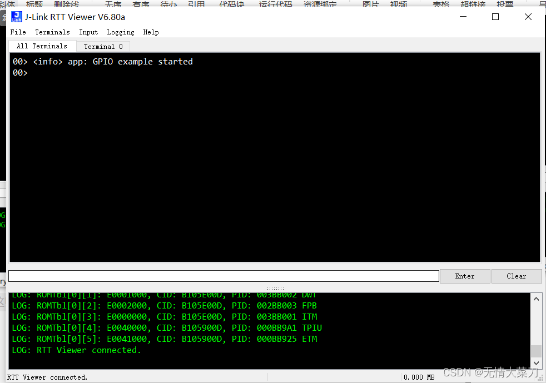Open the Terminals menu
The width and height of the screenshot is (546, 383).
click(x=52, y=32)
